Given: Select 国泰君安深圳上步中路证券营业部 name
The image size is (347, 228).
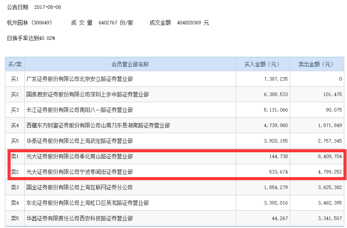Looking at the screenshot, I should coord(88,94).
